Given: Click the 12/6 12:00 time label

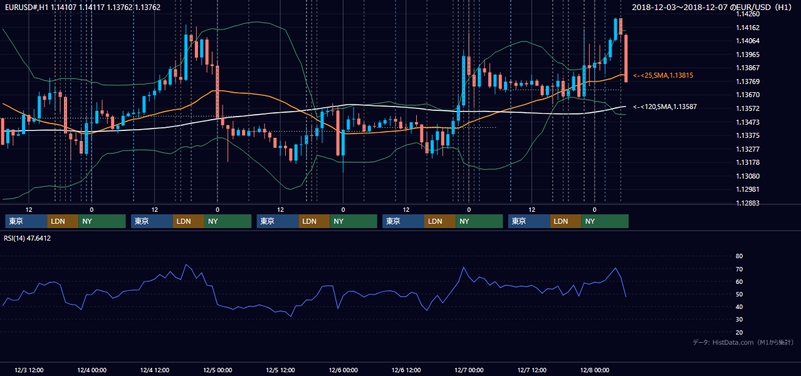Looking at the screenshot, I should (406, 370).
